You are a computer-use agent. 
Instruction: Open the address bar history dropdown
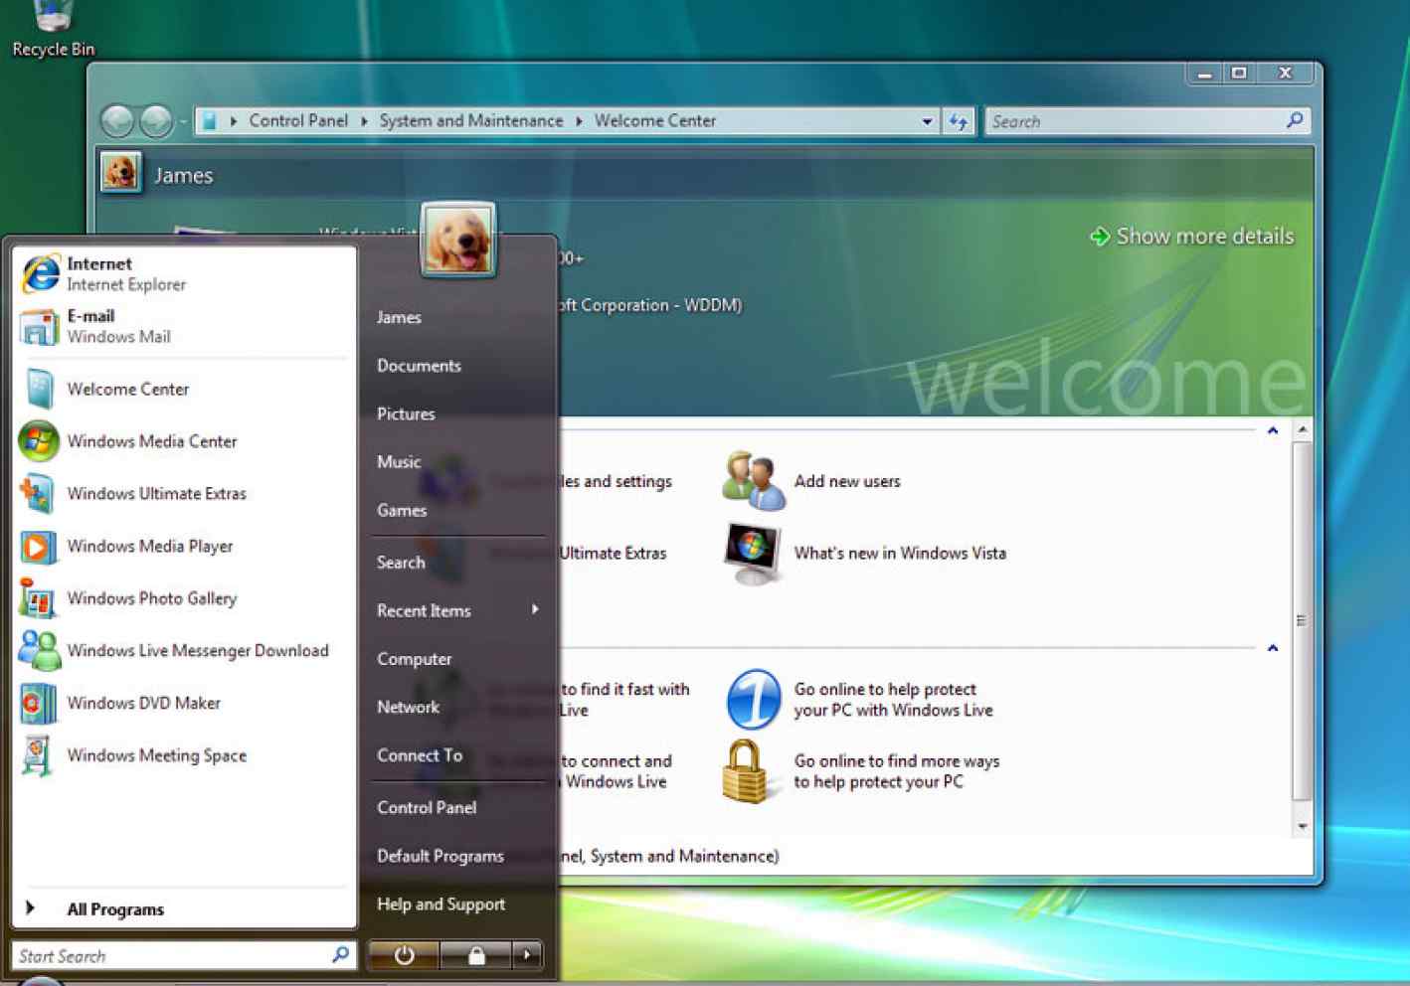click(927, 121)
